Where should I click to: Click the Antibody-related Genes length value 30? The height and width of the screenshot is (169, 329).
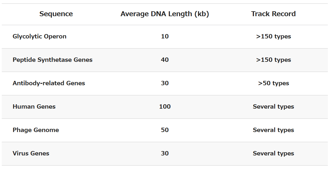coord(165,83)
